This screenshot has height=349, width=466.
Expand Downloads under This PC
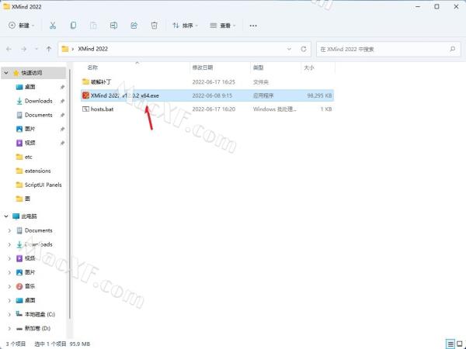pyautogui.click(x=9, y=244)
